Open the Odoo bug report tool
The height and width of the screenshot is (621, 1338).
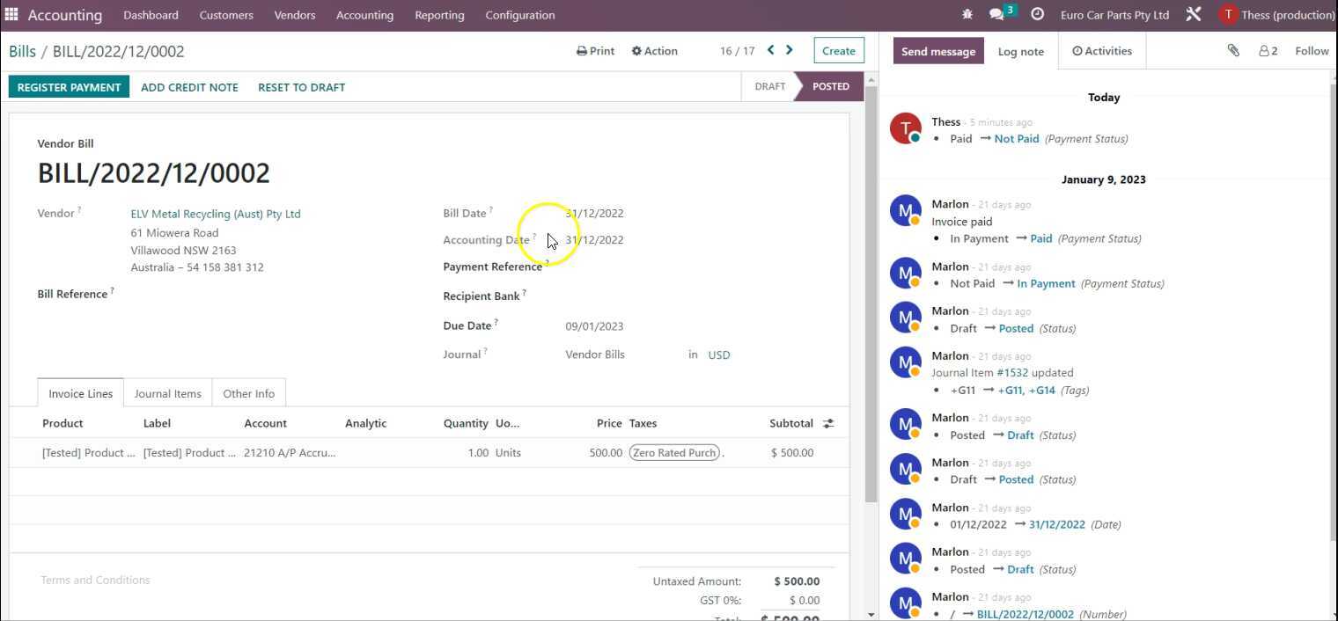[967, 14]
